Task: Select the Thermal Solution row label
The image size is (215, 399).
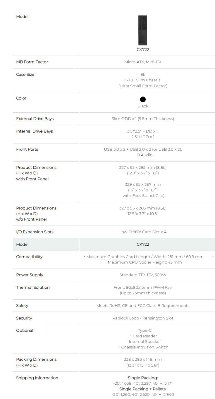Action: tap(33, 288)
